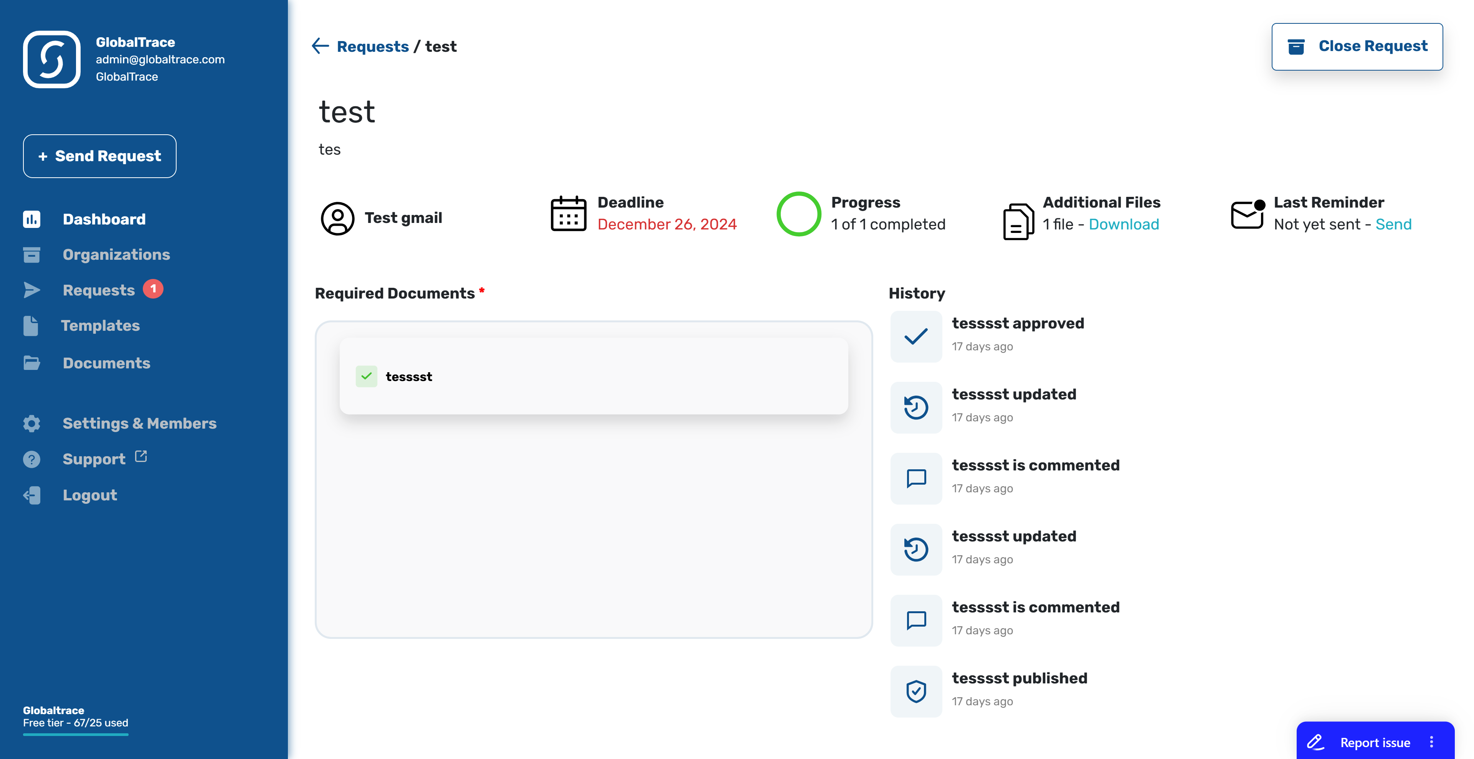Click the GlobalTrace logo icon
The width and height of the screenshot is (1474, 759).
click(x=51, y=59)
